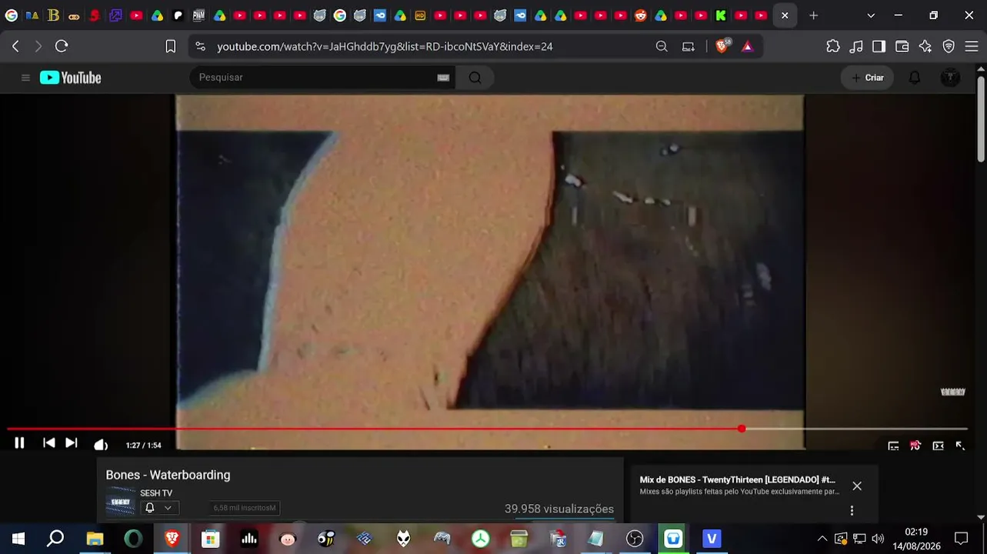This screenshot has height=554, width=987.
Task: Focus the Pesquisar search field
Action: [x=314, y=78]
